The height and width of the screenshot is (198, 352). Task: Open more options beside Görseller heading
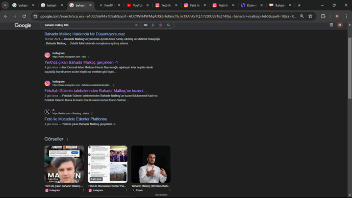[67, 139]
